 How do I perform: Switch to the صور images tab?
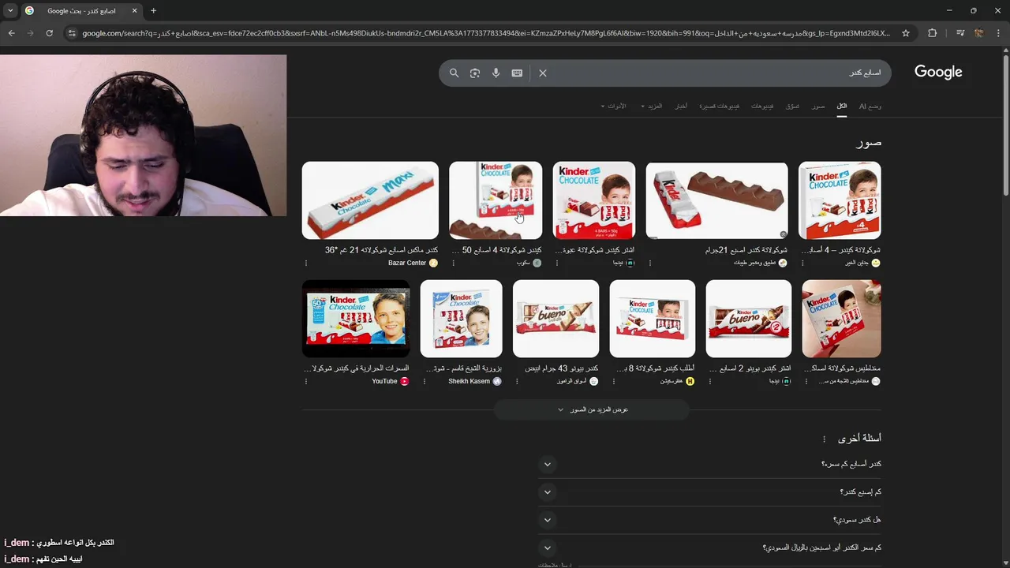(818, 106)
